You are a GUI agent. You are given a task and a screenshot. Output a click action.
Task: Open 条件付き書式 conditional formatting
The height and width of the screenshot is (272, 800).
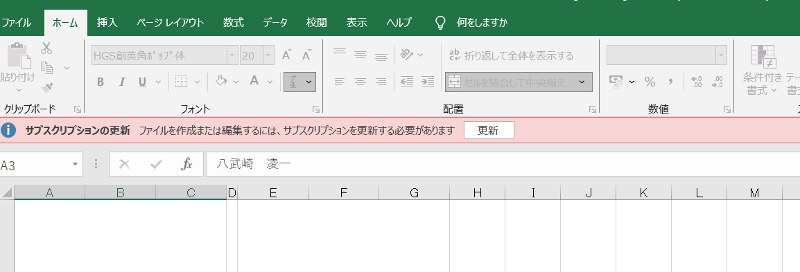pyautogui.click(x=762, y=69)
